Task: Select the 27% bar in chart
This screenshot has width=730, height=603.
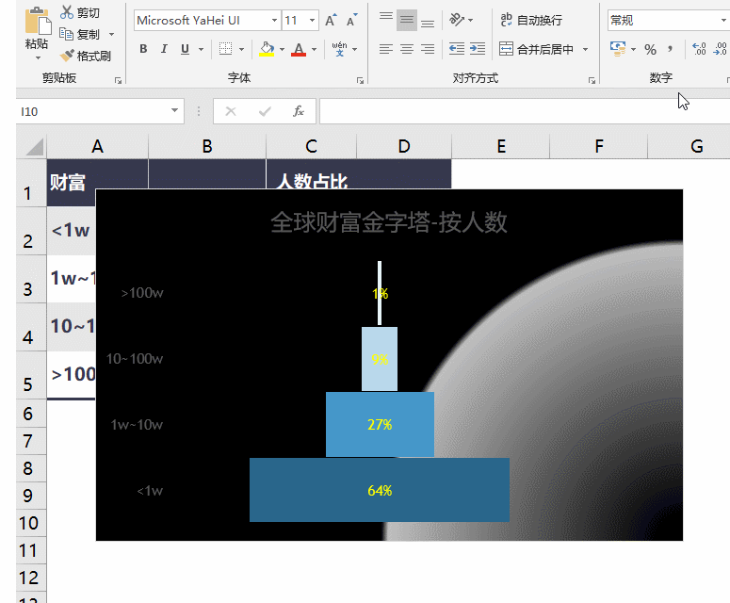Action: (x=380, y=424)
